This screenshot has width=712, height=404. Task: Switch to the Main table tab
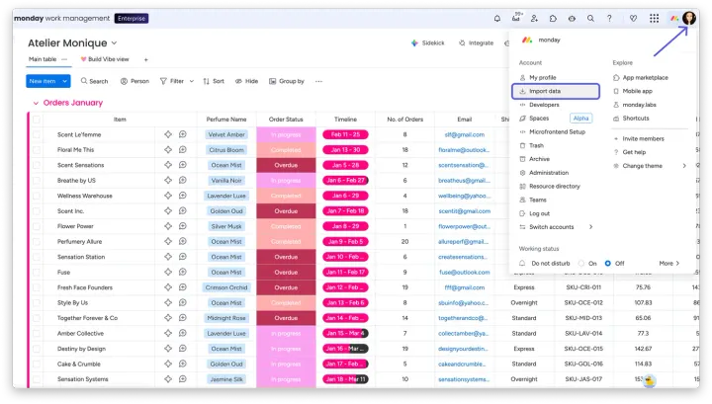(x=43, y=59)
